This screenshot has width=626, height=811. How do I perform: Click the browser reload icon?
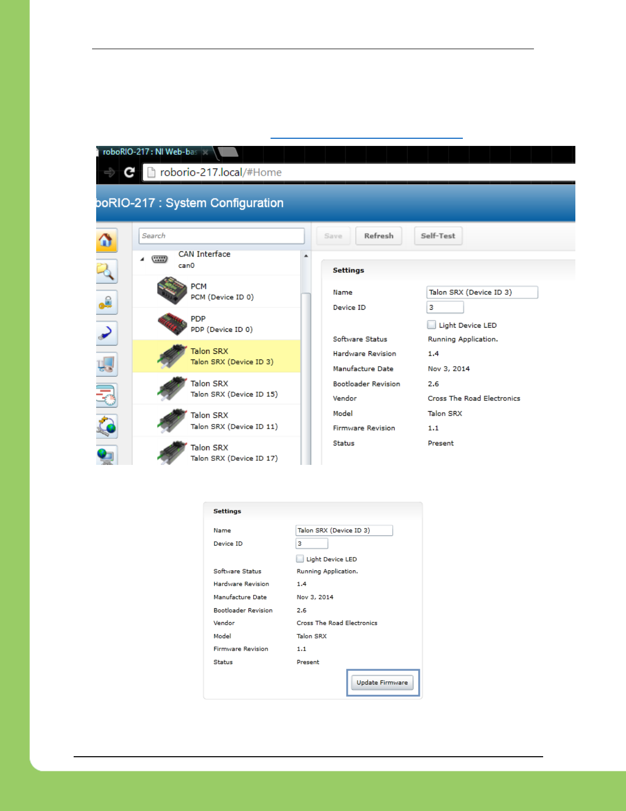coord(129,173)
